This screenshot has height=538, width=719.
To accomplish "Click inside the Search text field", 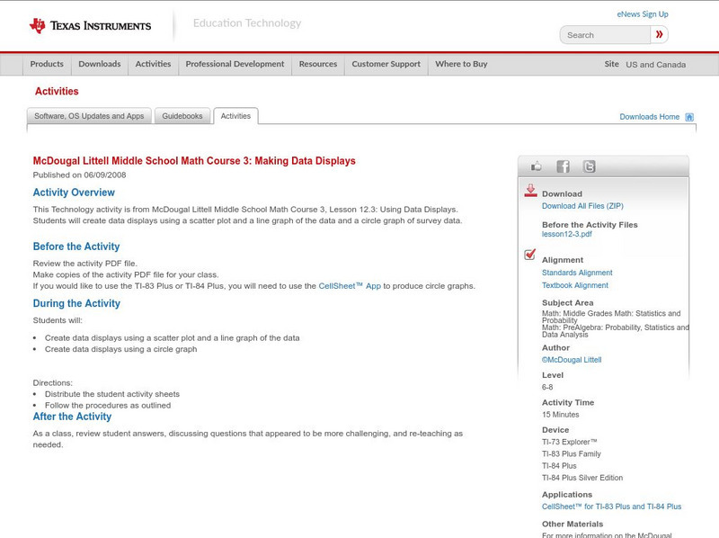I will click(607, 35).
